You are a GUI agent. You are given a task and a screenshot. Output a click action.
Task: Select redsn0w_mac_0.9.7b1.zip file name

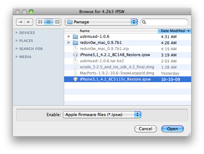[104, 49]
